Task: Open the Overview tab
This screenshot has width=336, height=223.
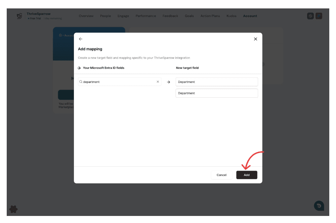Action: [x=86, y=16]
